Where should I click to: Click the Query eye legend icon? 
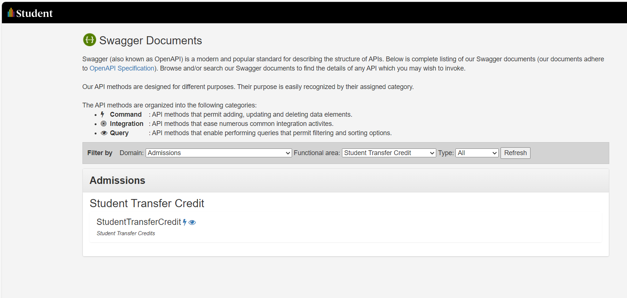[104, 133]
